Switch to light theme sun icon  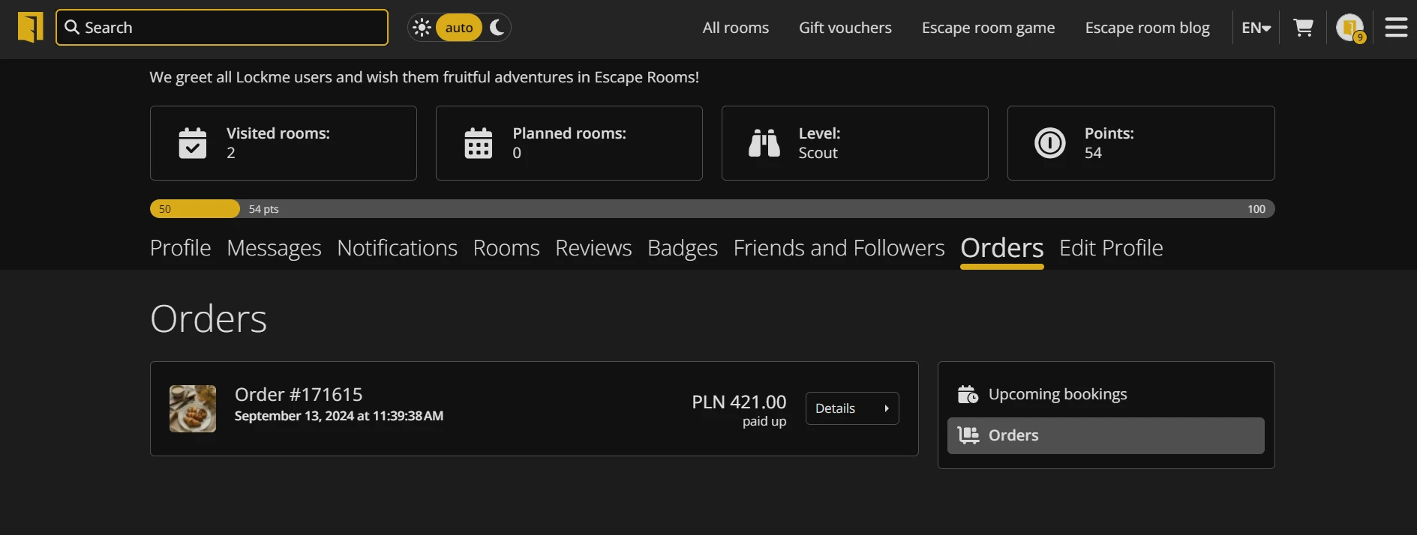coord(422,28)
